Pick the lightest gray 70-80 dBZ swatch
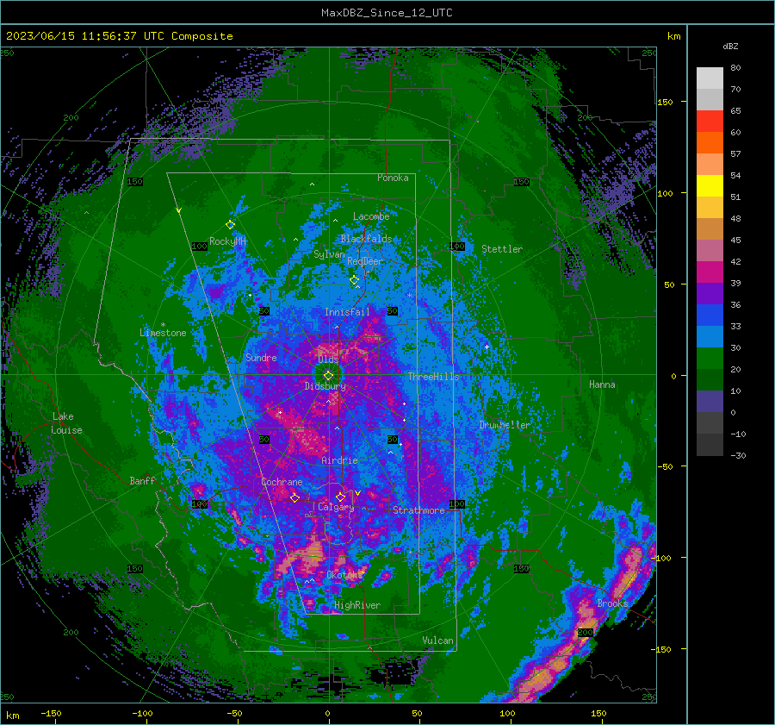The image size is (775, 725). coord(710,78)
